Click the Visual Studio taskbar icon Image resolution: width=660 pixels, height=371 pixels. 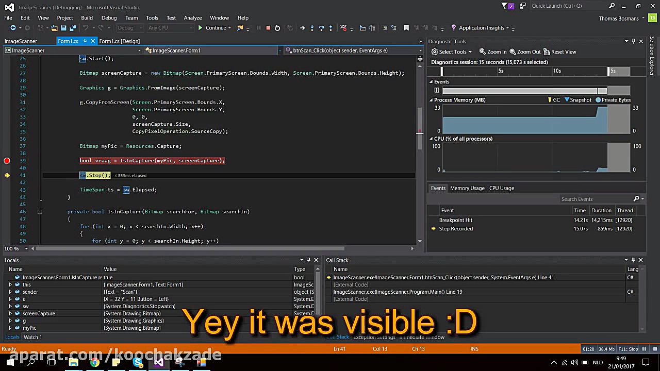point(158,362)
